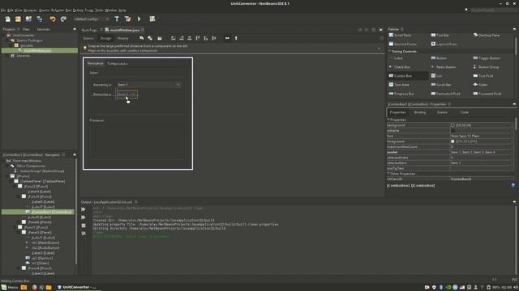Click the help icon in Properties panel
Viewport: 519px width, 291px height.
(x=513, y=185)
